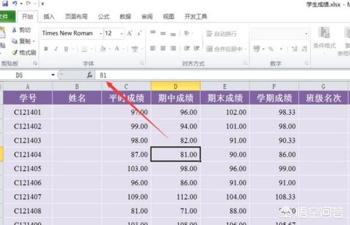
Task: Save the workbook with the floppy disk icon
Action: pos(5,3)
